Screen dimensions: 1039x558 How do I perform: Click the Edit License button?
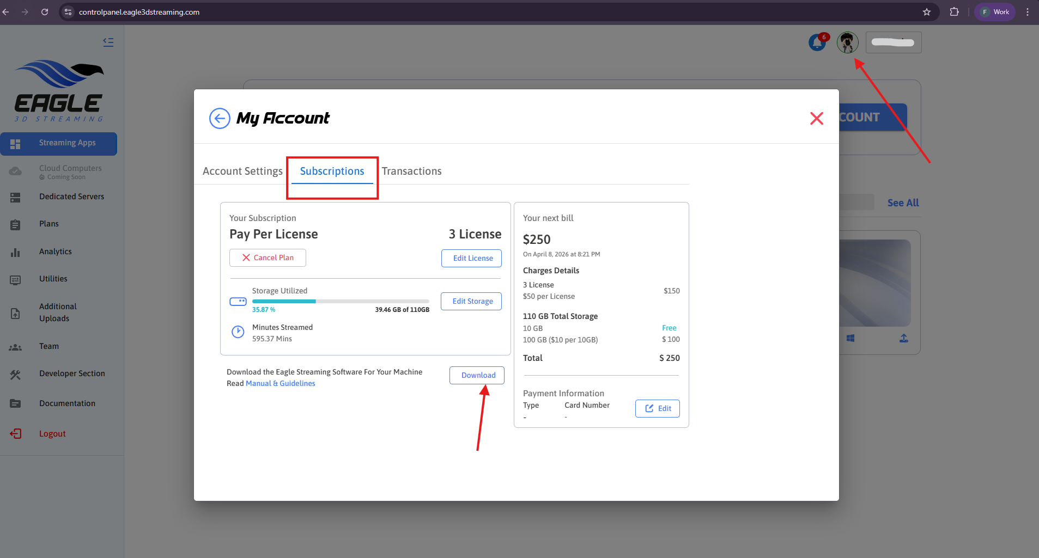(x=471, y=258)
